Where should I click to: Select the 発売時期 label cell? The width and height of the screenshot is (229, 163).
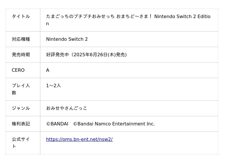(x=21, y=55)
